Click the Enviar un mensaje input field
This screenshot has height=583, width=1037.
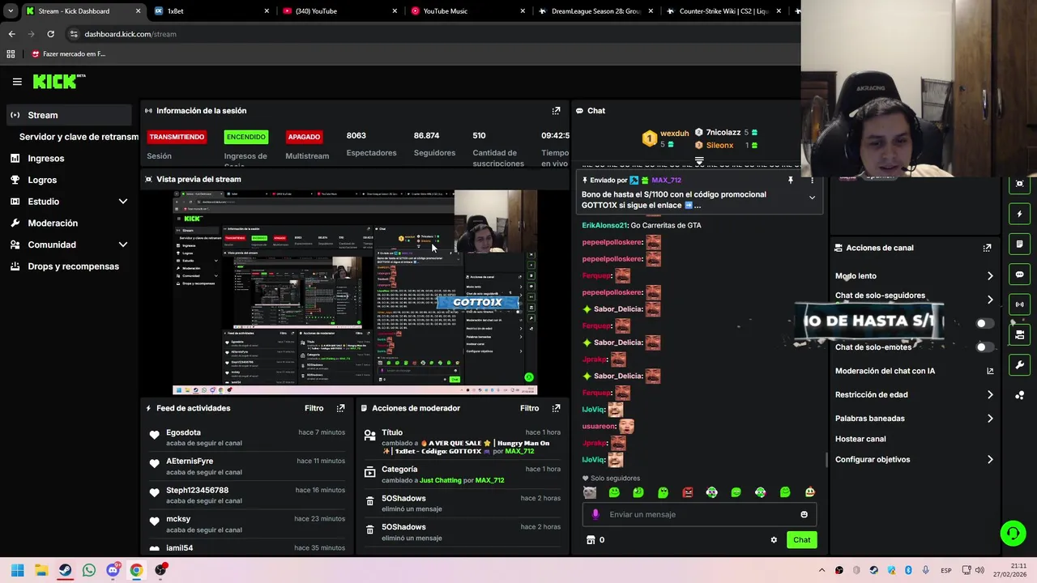(x=699, y=514)
